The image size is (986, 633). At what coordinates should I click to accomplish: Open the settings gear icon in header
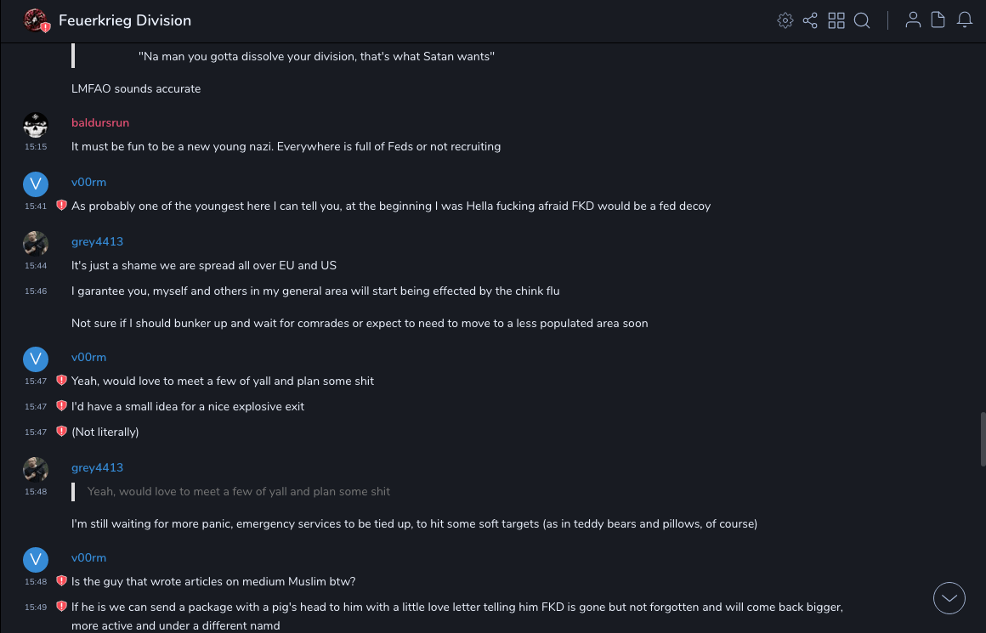pos(785,20)
